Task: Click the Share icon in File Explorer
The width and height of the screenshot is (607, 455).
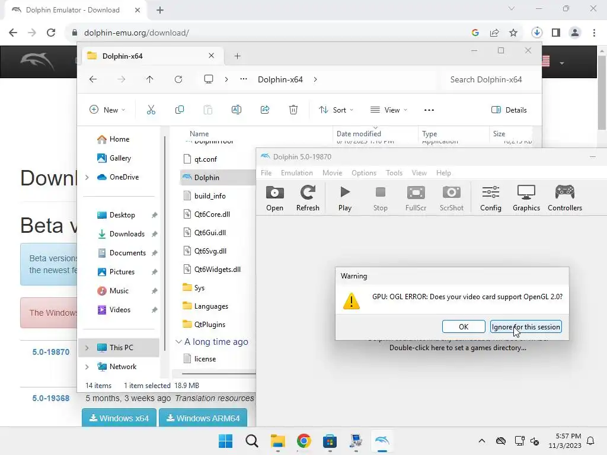Action: 265,110
